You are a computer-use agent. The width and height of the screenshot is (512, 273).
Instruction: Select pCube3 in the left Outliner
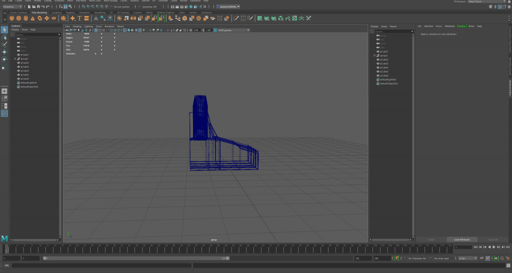point(25,66)
